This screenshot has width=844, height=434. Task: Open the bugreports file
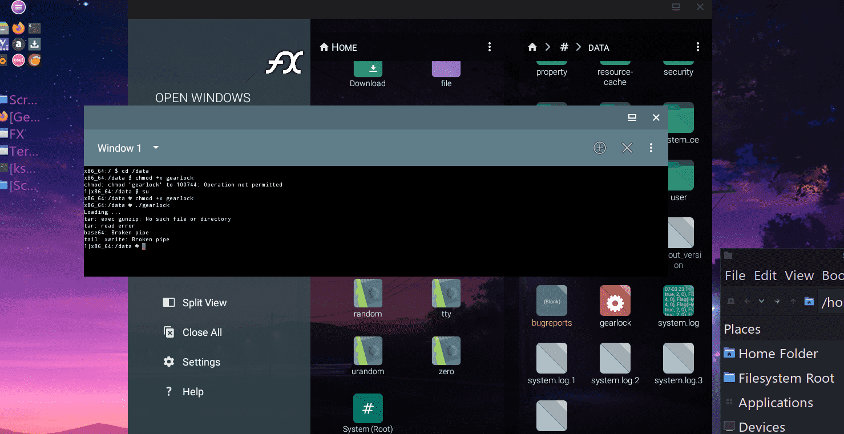point(551,301)
